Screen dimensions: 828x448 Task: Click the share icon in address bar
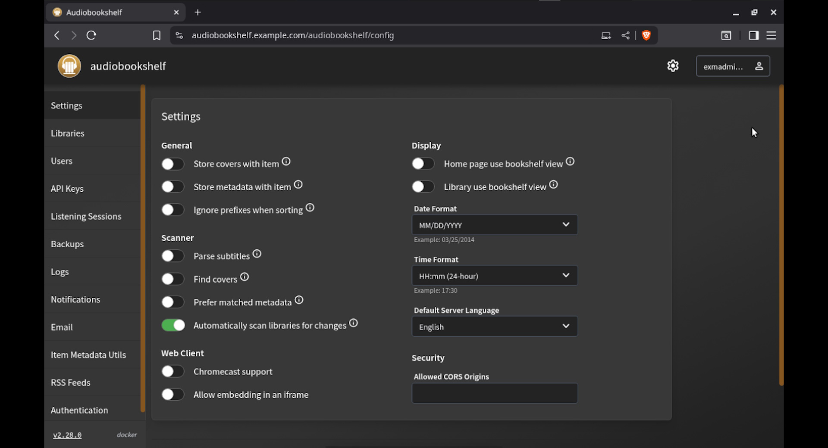click(x=625, y=35)
